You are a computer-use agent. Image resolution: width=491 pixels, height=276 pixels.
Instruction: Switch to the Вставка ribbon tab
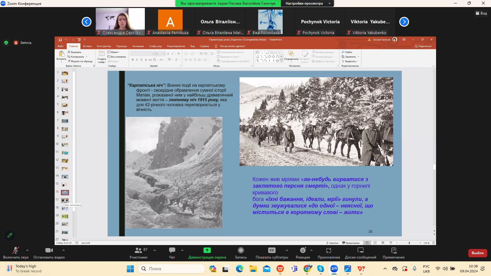click(x=87, y=46)
